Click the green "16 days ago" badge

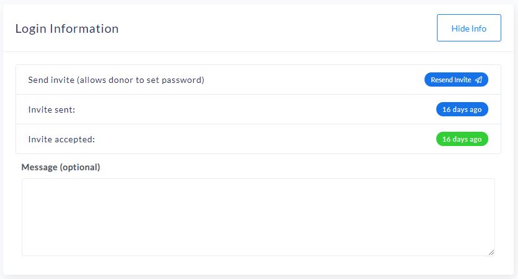462,139
